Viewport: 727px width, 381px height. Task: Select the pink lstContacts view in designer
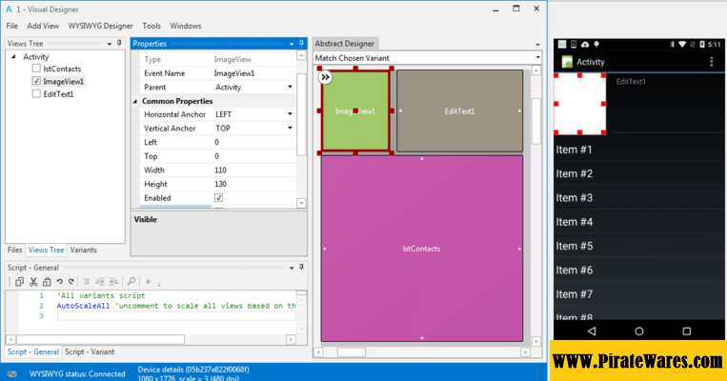click(x=421, y=248)
